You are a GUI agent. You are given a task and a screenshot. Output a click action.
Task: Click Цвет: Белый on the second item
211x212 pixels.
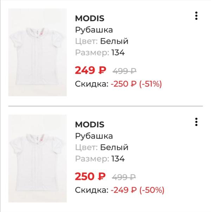pos(102,147)
